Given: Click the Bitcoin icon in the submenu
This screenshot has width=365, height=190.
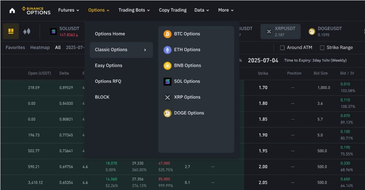Looking at the screenshot, I should coord(168,34).
